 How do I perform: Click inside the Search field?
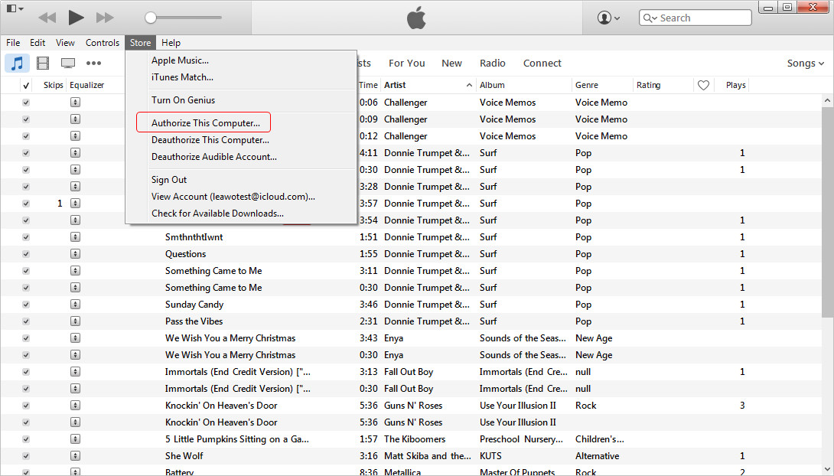click(x=696, y=18)
